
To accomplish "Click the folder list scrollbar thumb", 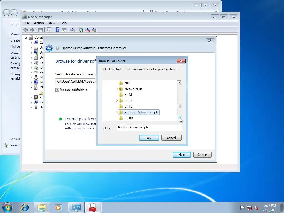I will 179,106.
